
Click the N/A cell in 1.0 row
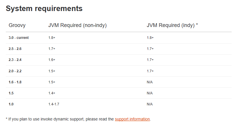150,104
